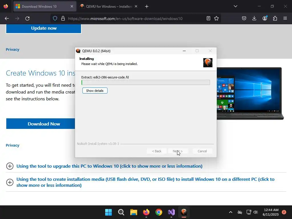
Task: Click Windows 10 laptop image
Action: click(x=250, y=94)
